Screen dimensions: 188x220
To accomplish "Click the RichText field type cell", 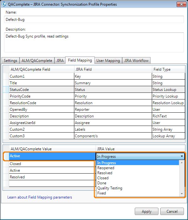I will (168, 116).
